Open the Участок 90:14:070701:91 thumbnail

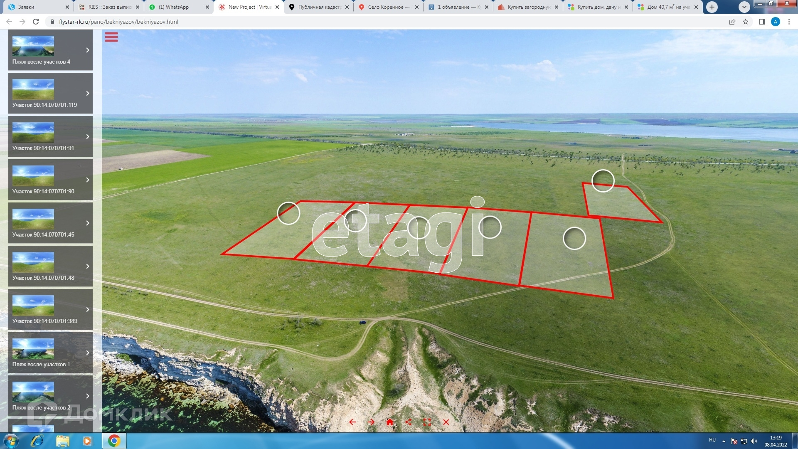coord(33,132)
